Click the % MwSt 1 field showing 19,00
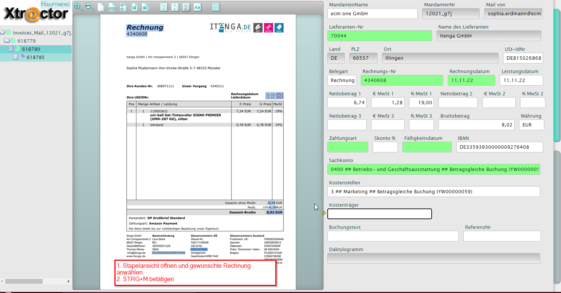The image size is (561, 293). (421, 102)
